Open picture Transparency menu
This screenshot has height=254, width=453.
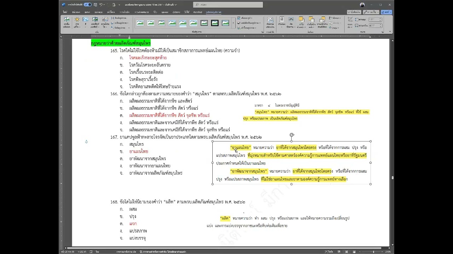pos(105,23)
